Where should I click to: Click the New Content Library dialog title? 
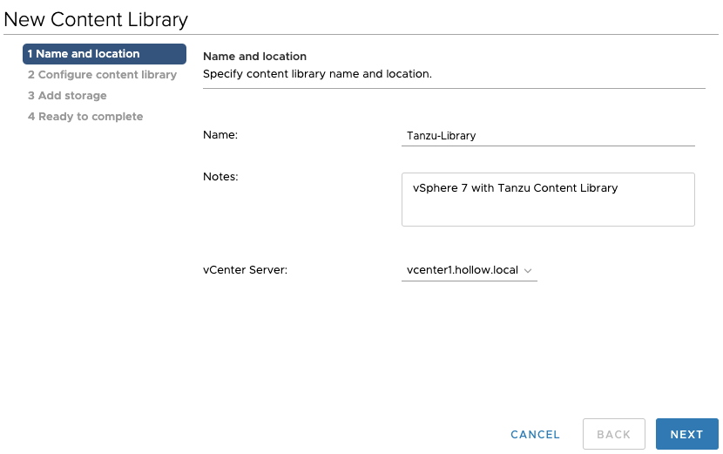(x=96, y=17)
